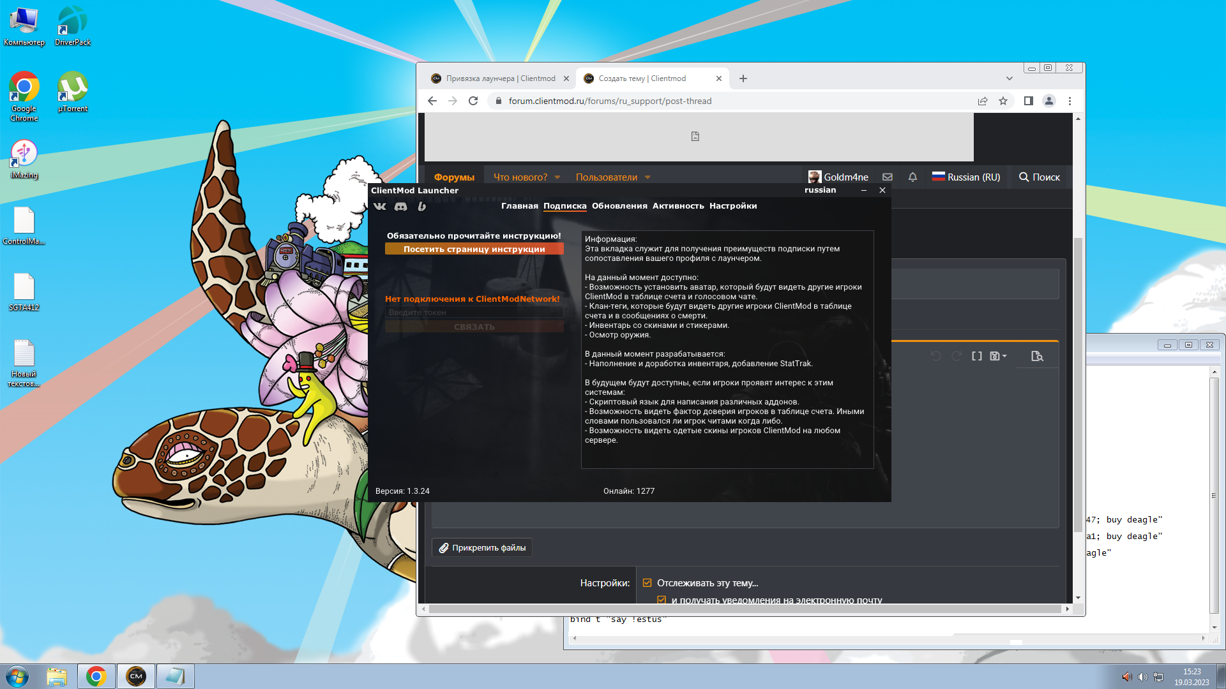
Task: Click the Boosty icon in launcher
Action: pos(421,206)
